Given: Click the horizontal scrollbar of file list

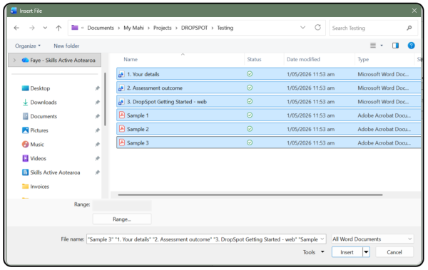Looking at the screenshot, I should [250, 194].
